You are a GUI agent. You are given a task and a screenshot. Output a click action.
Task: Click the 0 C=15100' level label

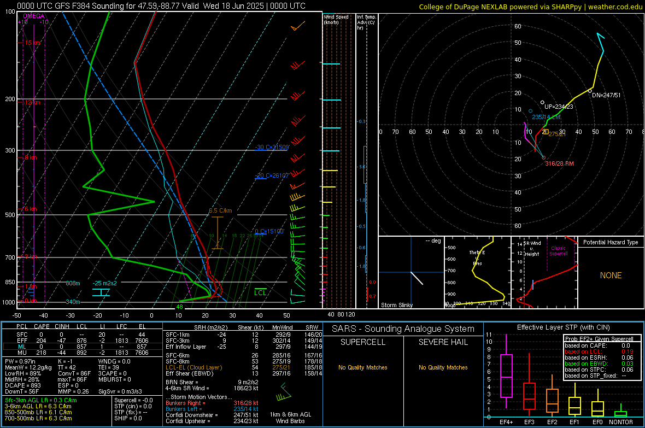pyautogui.click(x=269, y=231)
